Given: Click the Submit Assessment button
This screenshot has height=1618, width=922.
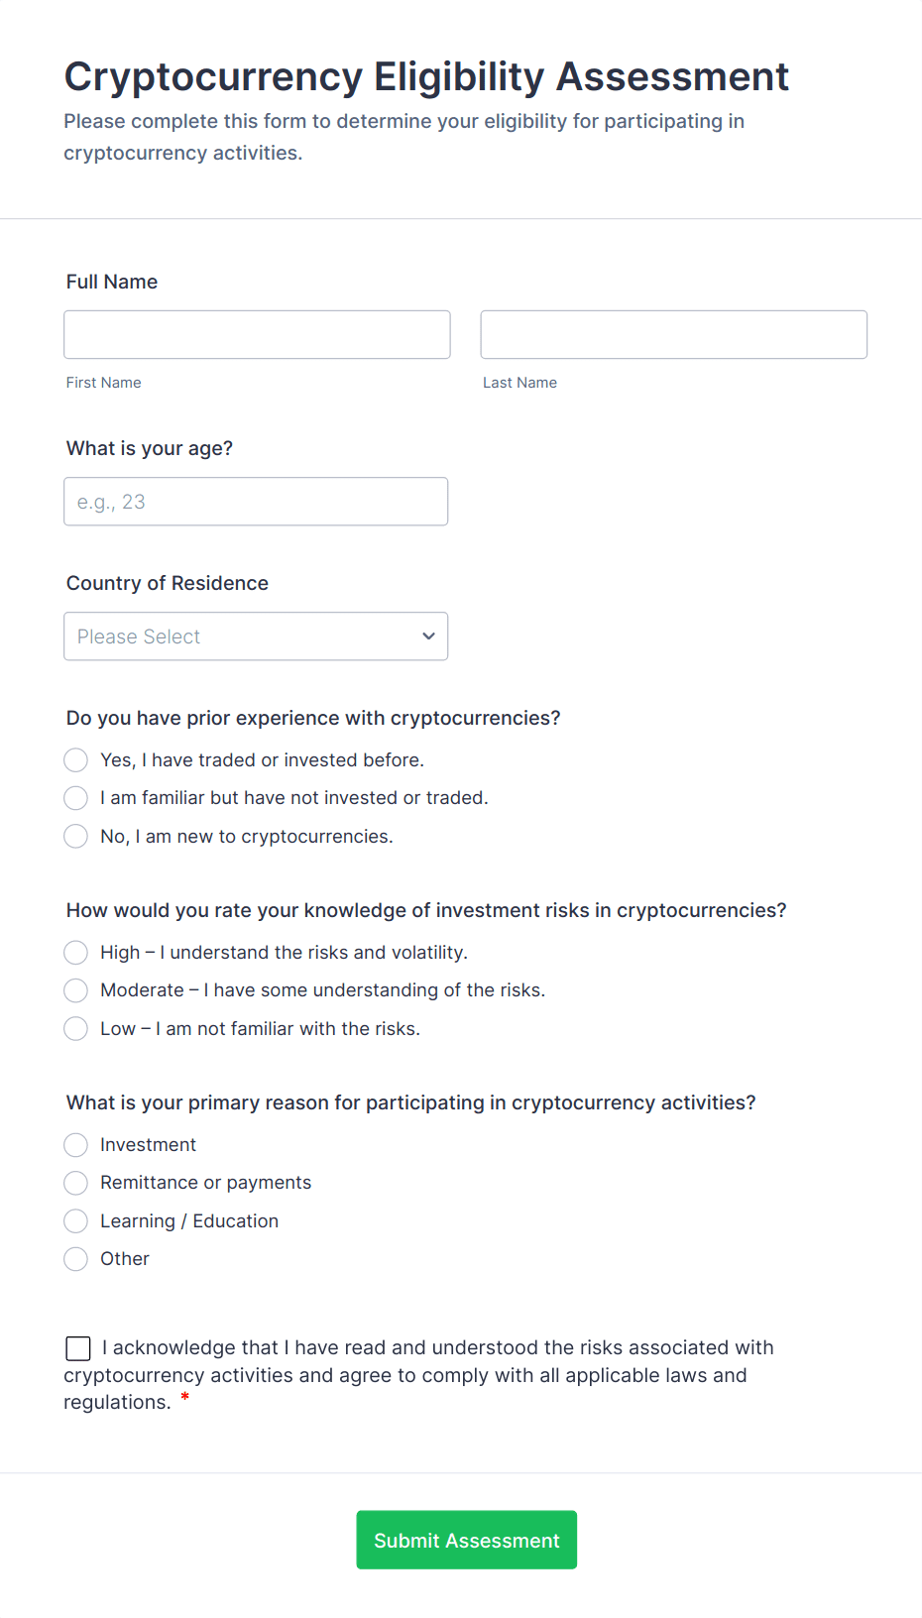Looking at the screenshot, I should [x=466, y=1540].
